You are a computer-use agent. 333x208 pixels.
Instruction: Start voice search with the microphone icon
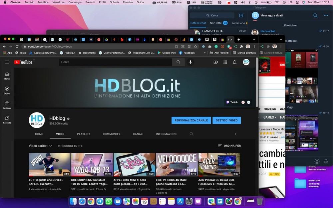click(190, 62)
